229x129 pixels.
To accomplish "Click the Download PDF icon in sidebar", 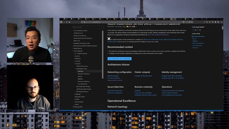I will click(73, 107).
